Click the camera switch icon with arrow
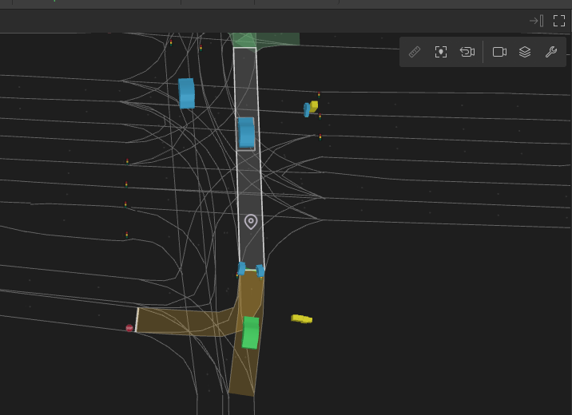Screen dimensions: 572x415 [x=467, y=52]
